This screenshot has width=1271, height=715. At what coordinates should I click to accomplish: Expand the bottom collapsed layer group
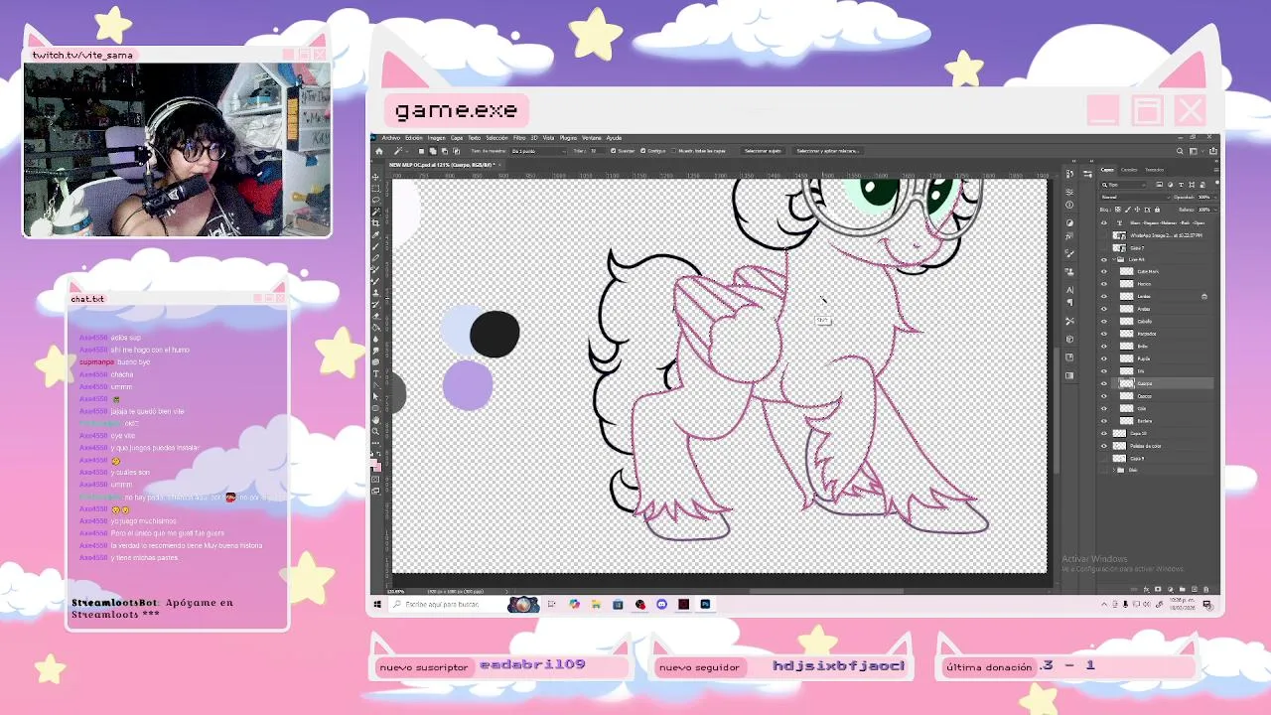pyautogui.click(x=1113, y=470)
